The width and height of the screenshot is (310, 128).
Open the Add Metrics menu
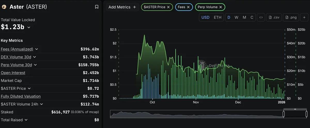pyautogui.click(x=122, y=7)
